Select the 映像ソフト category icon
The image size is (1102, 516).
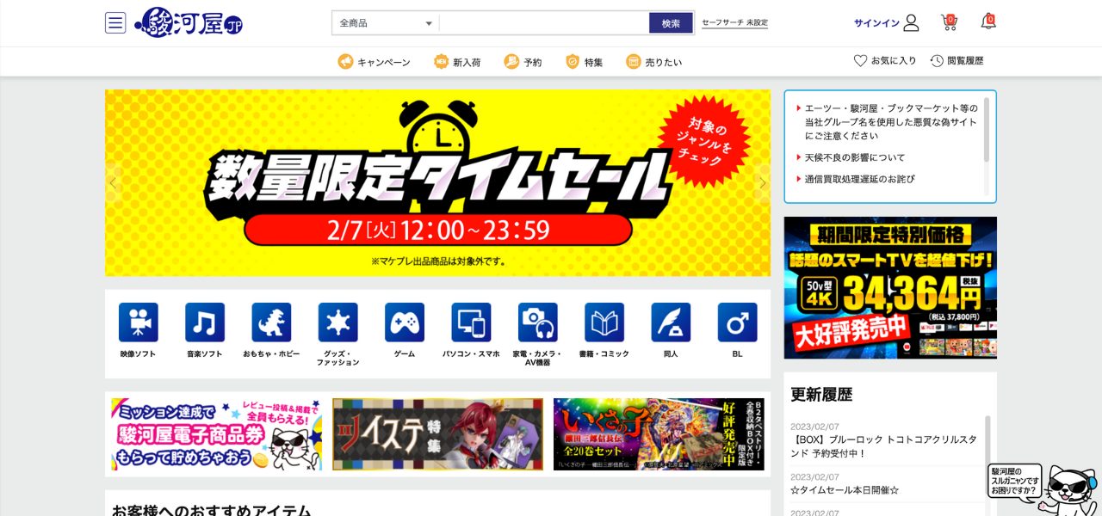pyautogui.click(x=138, y=322)
